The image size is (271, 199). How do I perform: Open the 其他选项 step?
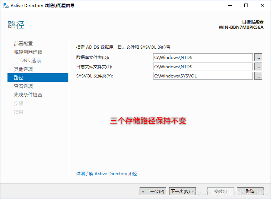pyautogui.click(x=24, y=69)
